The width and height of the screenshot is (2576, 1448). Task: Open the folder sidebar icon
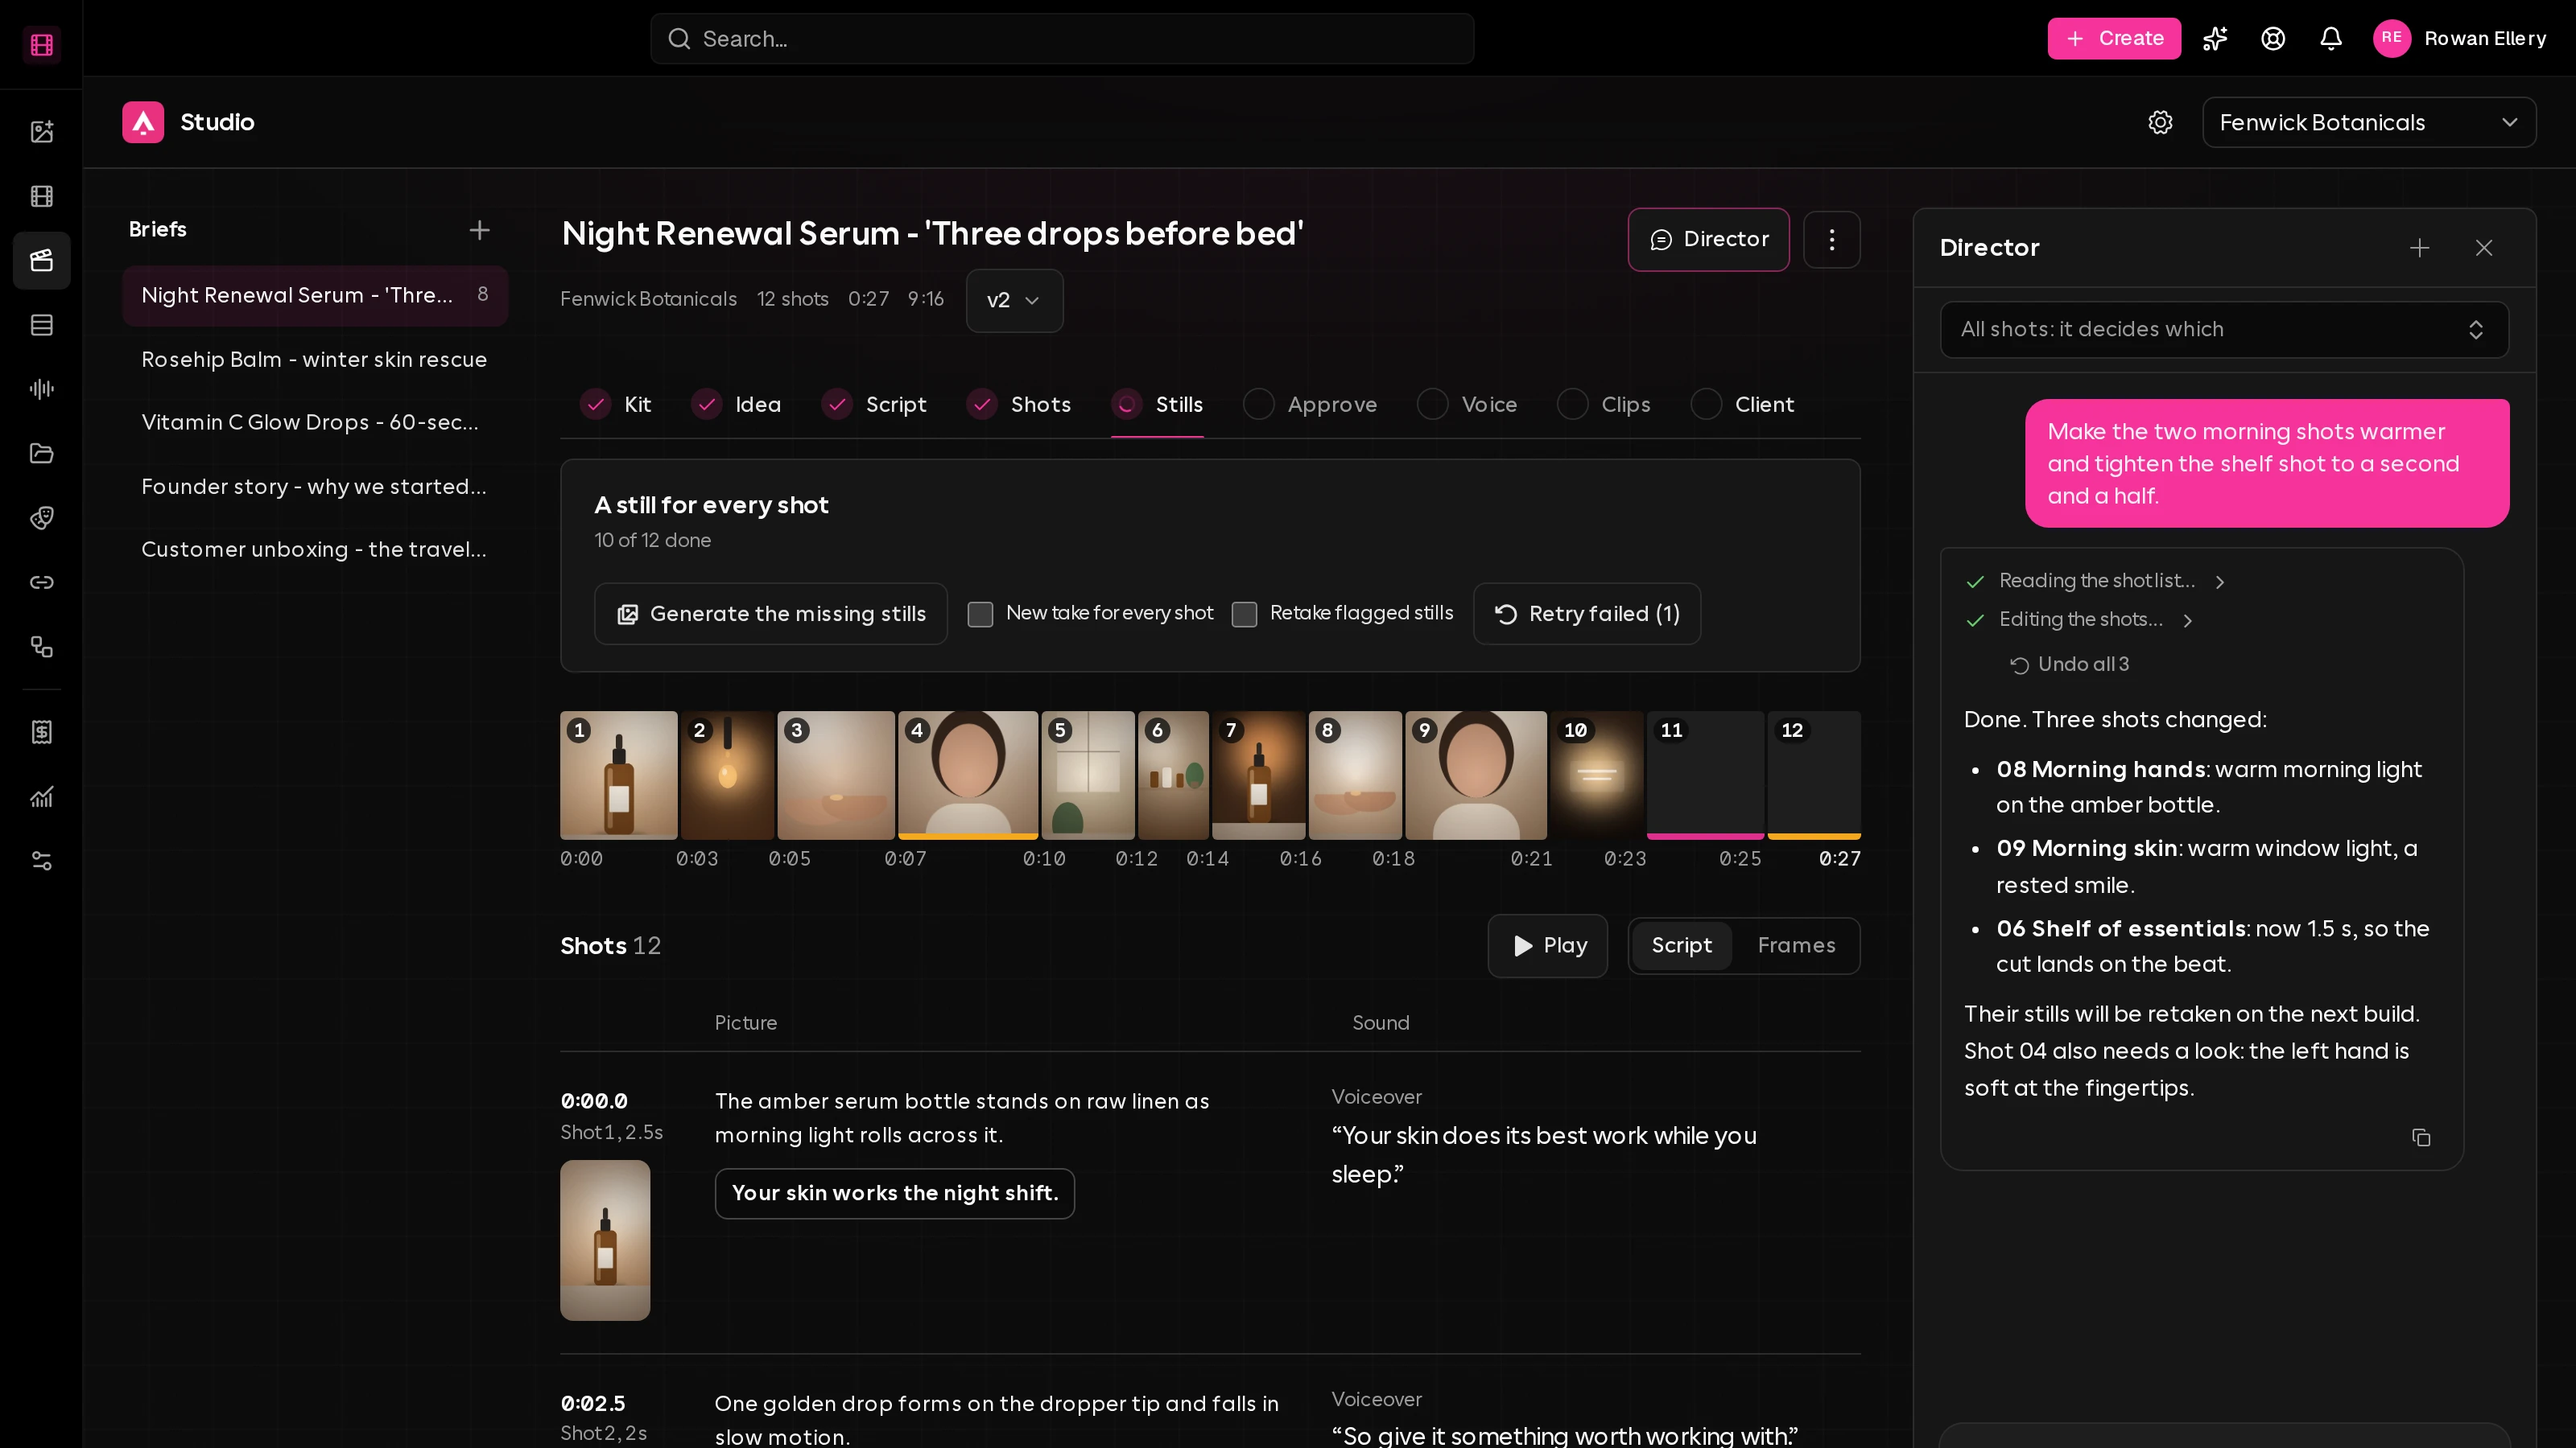pyautogui.click(x=41, y=454)
